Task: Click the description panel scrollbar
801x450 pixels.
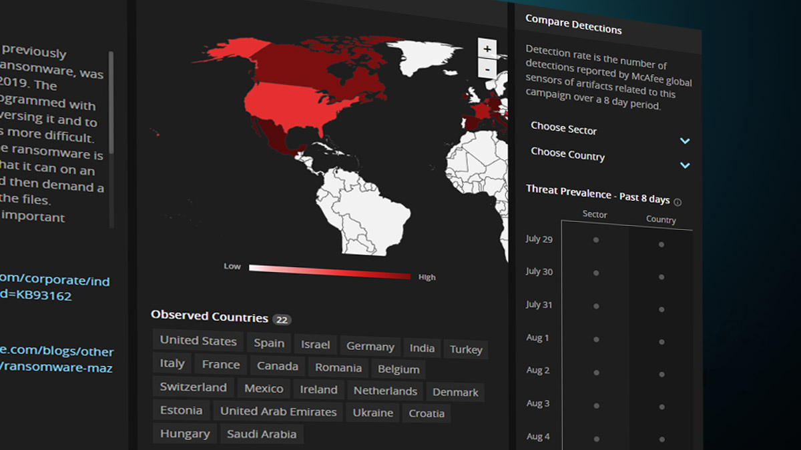Action: point(111,103)
